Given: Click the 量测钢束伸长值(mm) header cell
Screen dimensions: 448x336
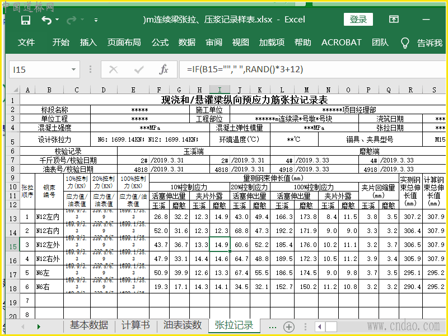Looking at the screenshot, I should [x=274, y=178].
